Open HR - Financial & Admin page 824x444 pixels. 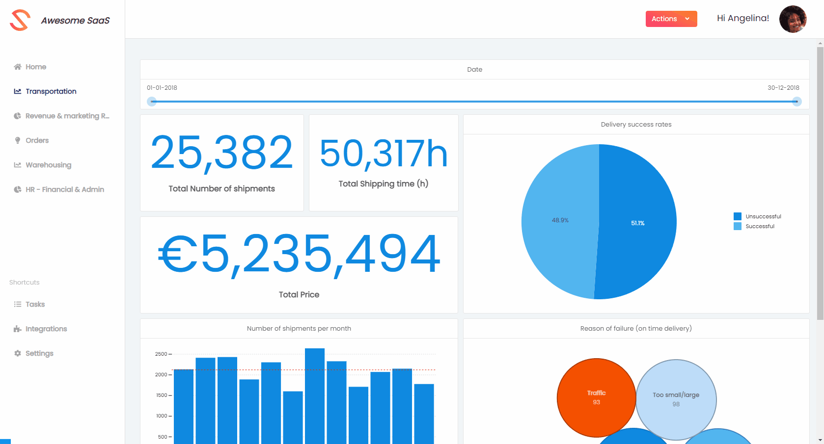(64, 189)
